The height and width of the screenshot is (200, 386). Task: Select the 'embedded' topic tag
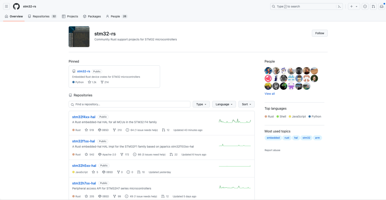[273, 138]
